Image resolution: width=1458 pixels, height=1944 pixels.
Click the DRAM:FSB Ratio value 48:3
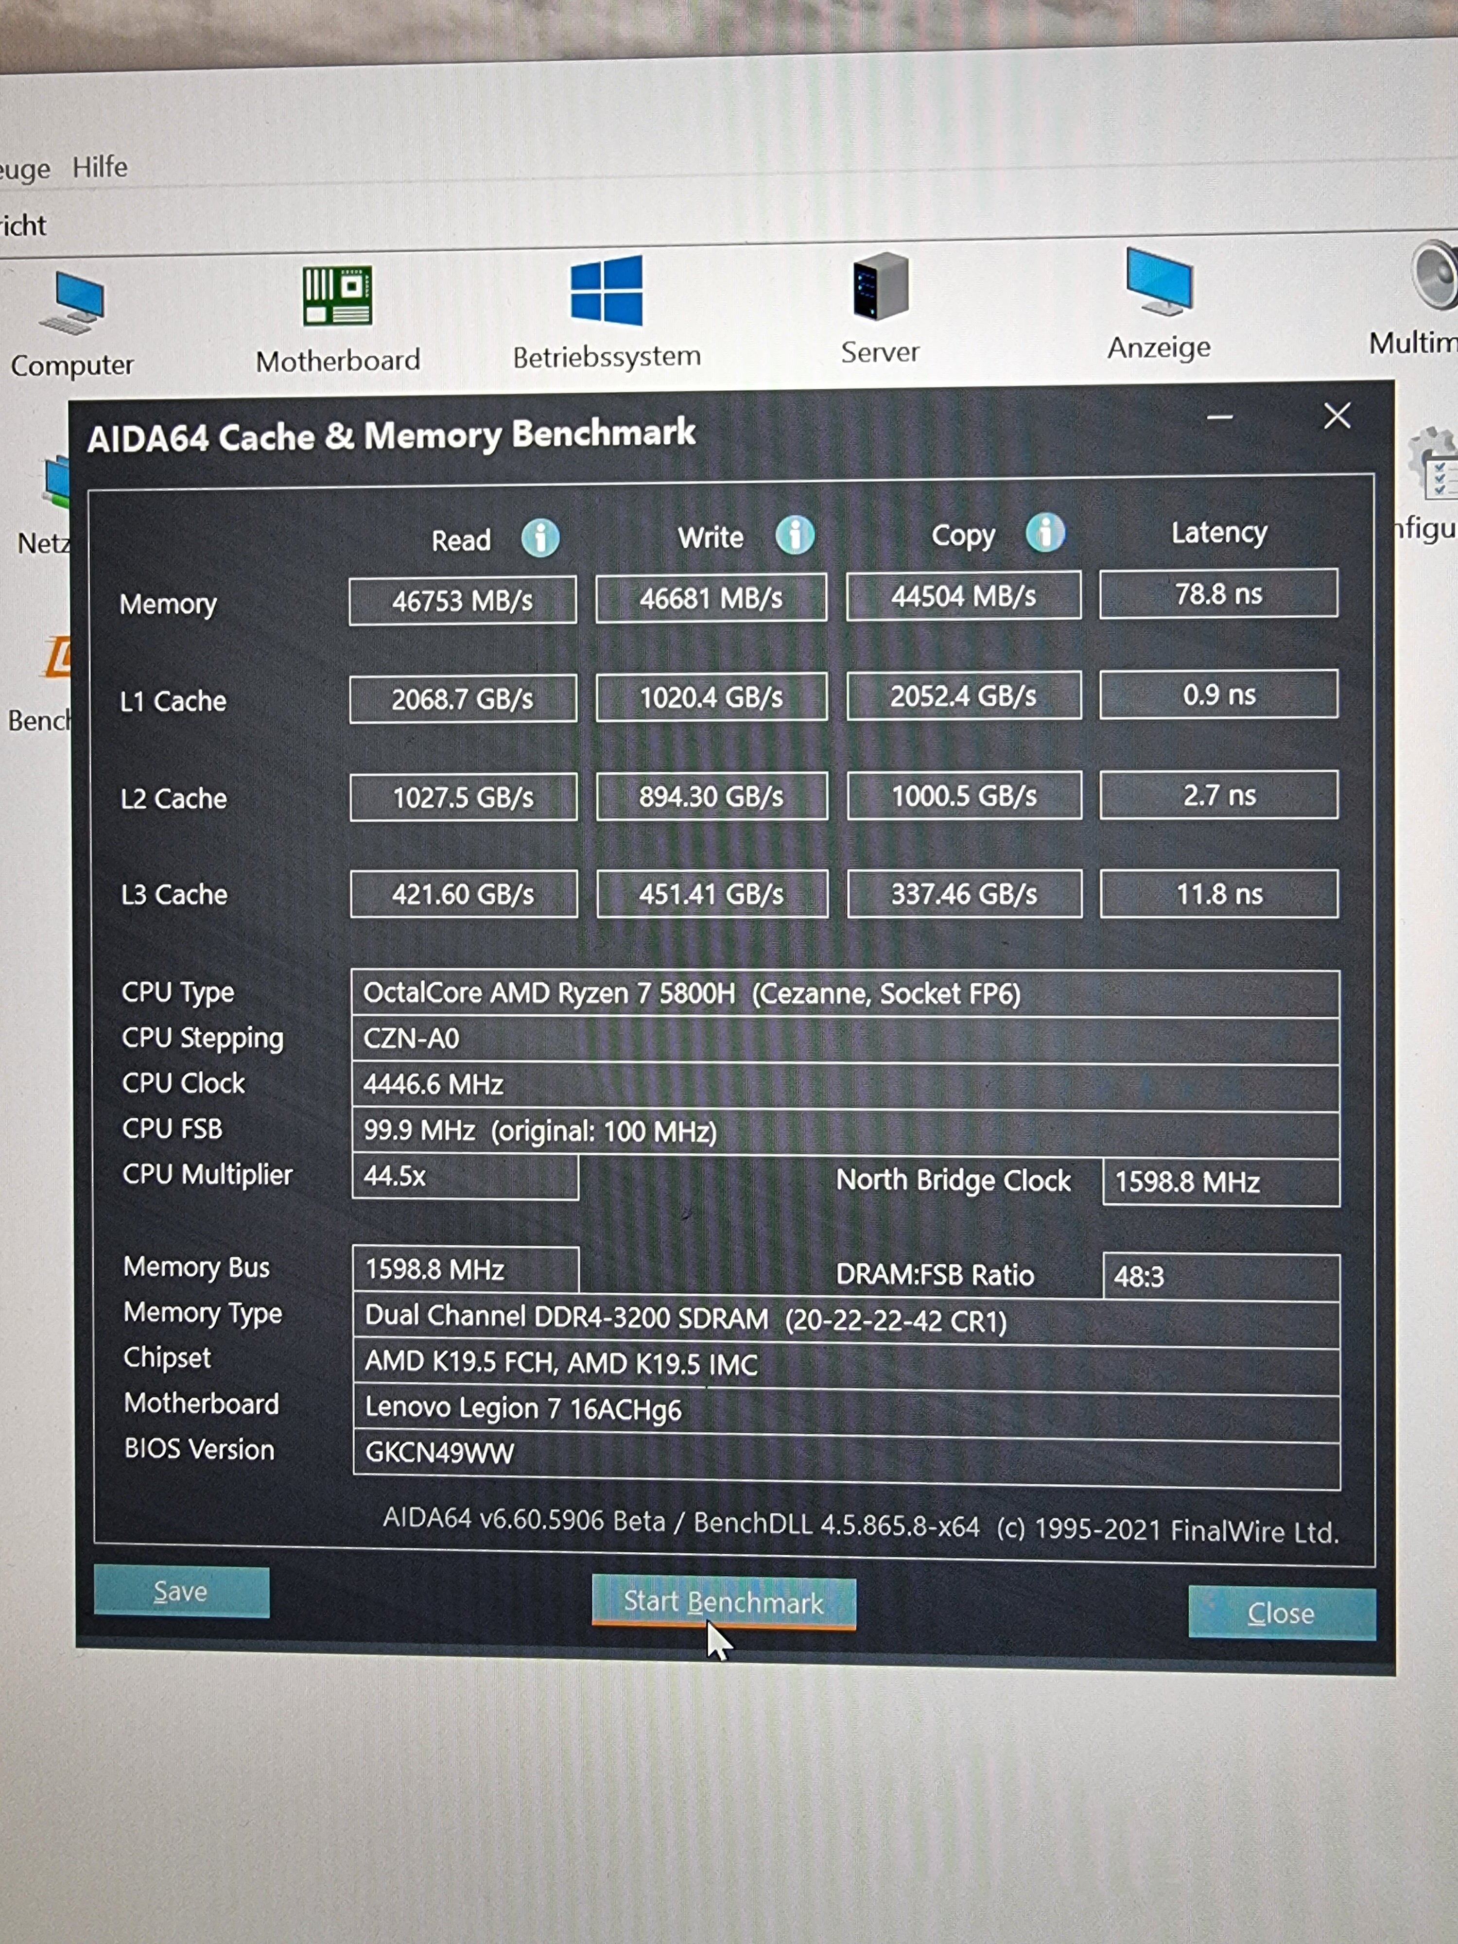click(x=1222, y=1276)
